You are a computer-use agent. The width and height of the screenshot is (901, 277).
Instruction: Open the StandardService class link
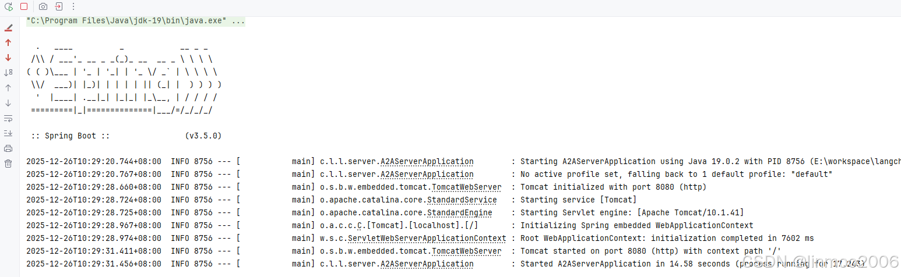pos(462,200)
